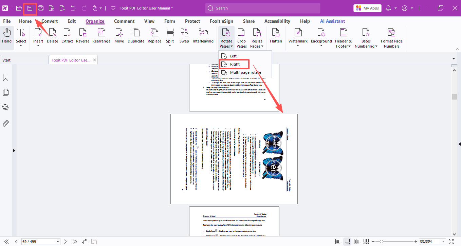The image size is (461, 246).
Task: Switch to the Comment ribbon tab
Action: (x=124, y=21)
